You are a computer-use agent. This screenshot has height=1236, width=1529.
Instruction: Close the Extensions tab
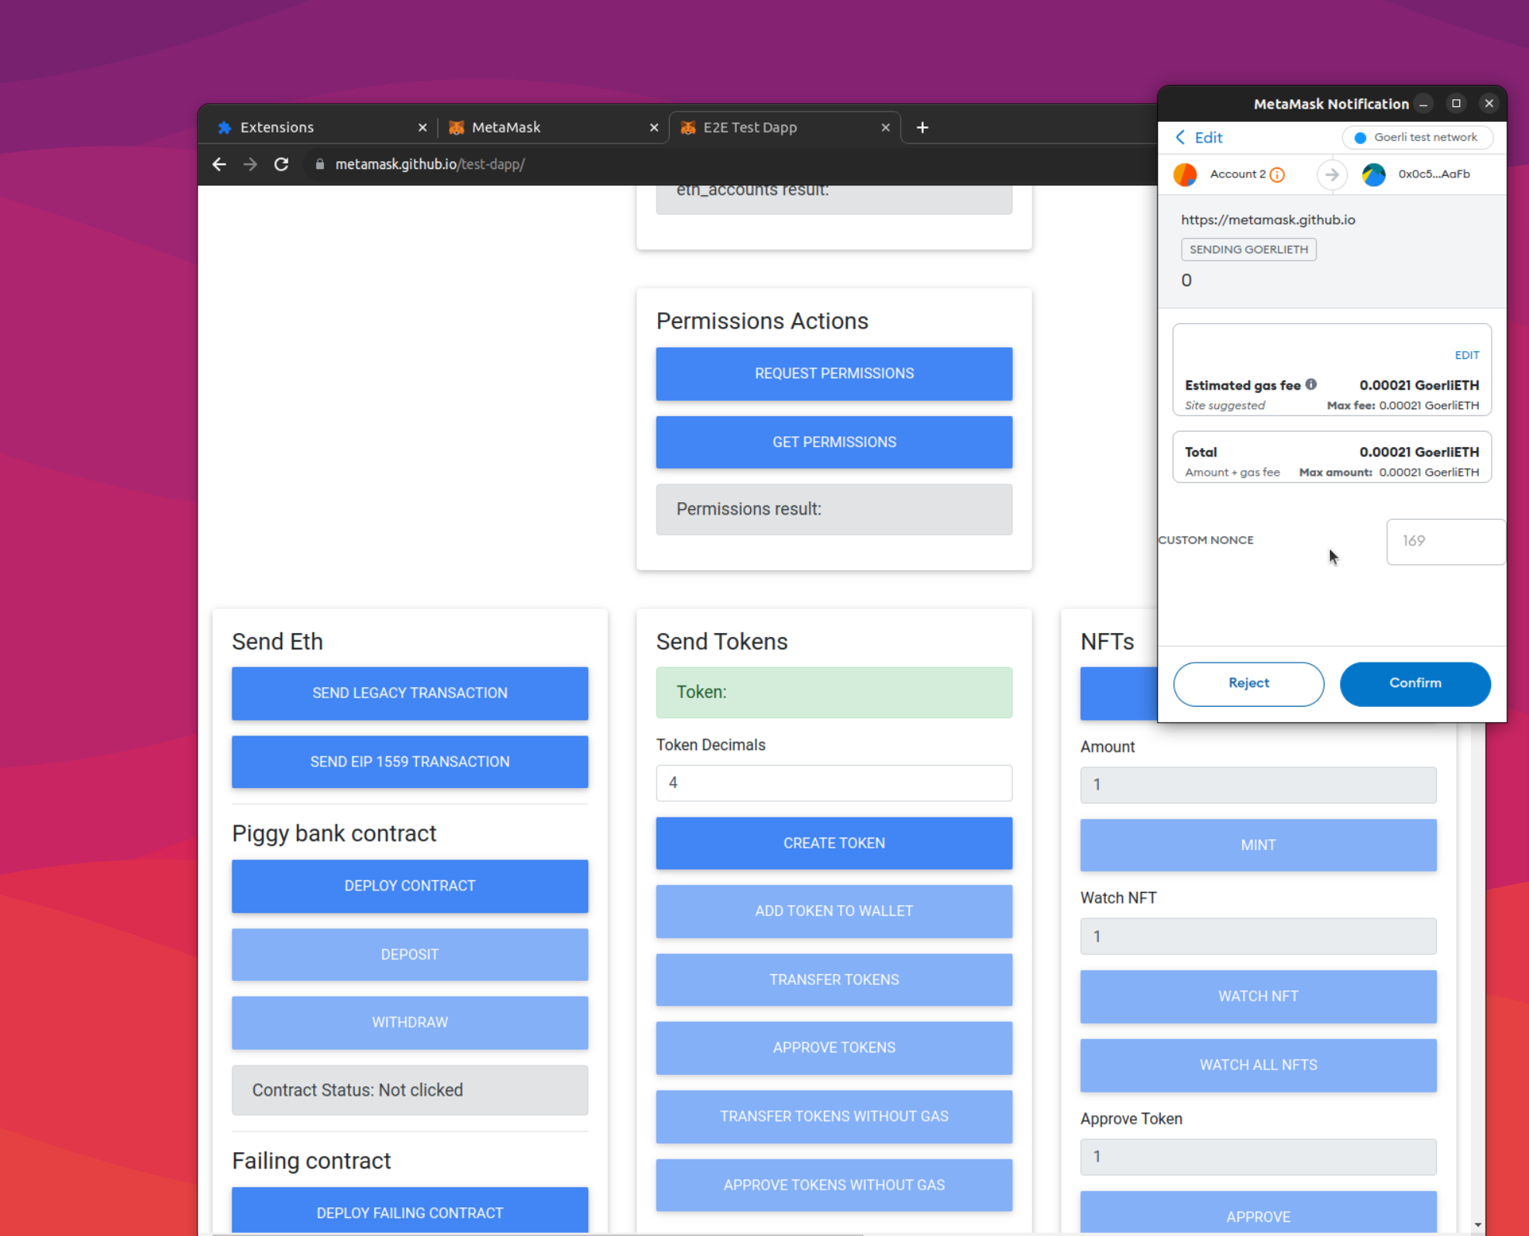point(422,128)
